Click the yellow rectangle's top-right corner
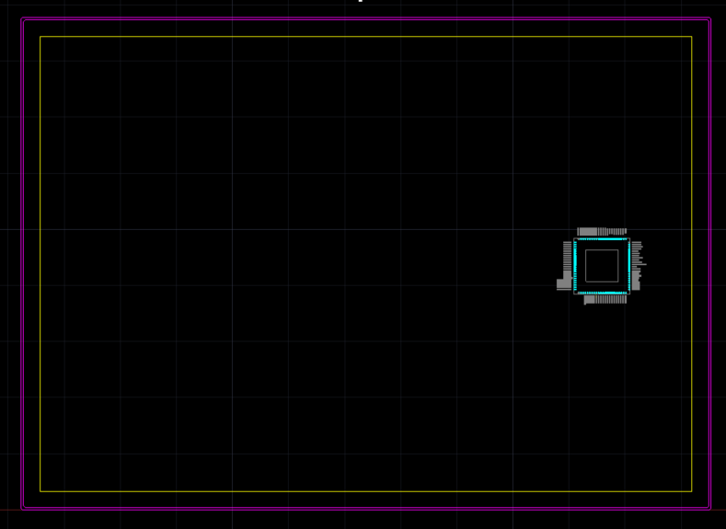Screen dimensions: 726x529 [691, 37]
